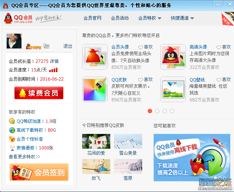Click the 27275 growth value
234x192 pixels.
[42, 61]
